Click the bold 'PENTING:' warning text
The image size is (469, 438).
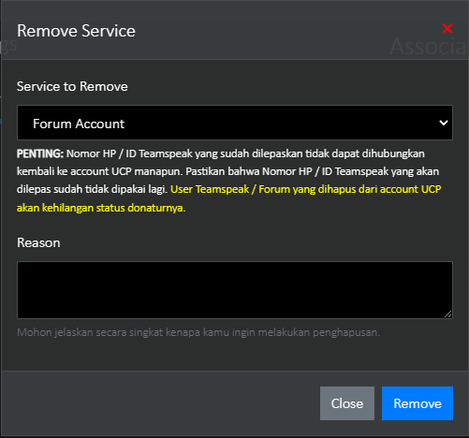(40, 153)
